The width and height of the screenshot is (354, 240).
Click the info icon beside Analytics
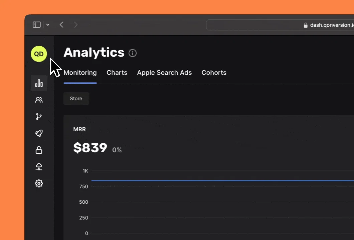(x=133, y=53)
